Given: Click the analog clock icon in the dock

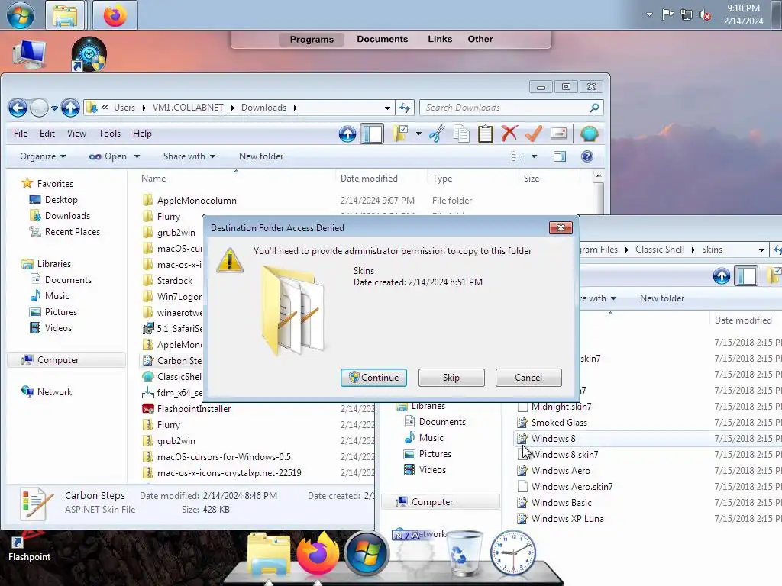Looking at the screenshot, I should (x=512, y=553).
